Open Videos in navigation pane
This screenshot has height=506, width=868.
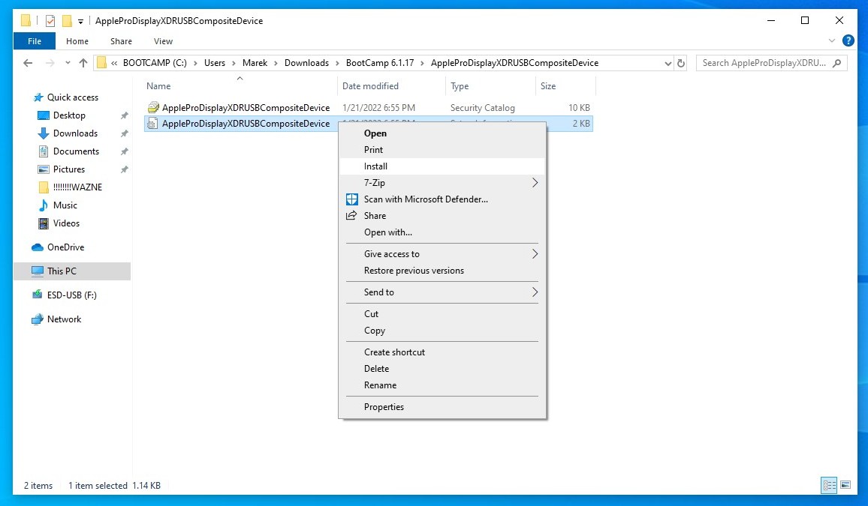pos(66,223)
